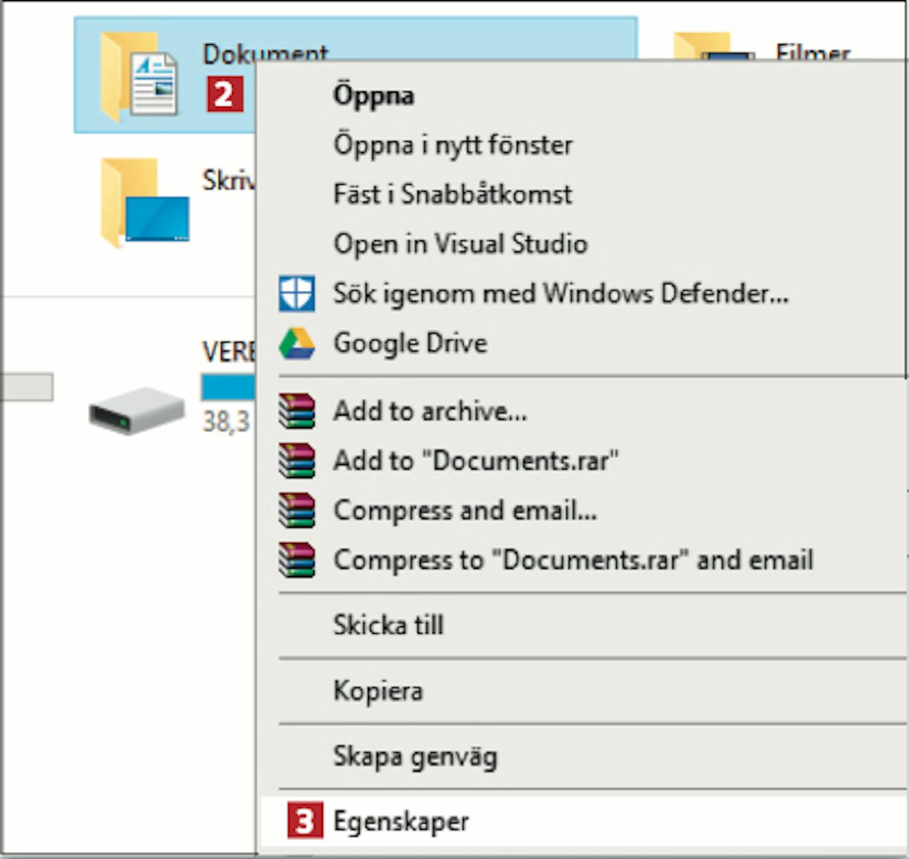Click the drive's blue storage usage bar

pos(228,387)
